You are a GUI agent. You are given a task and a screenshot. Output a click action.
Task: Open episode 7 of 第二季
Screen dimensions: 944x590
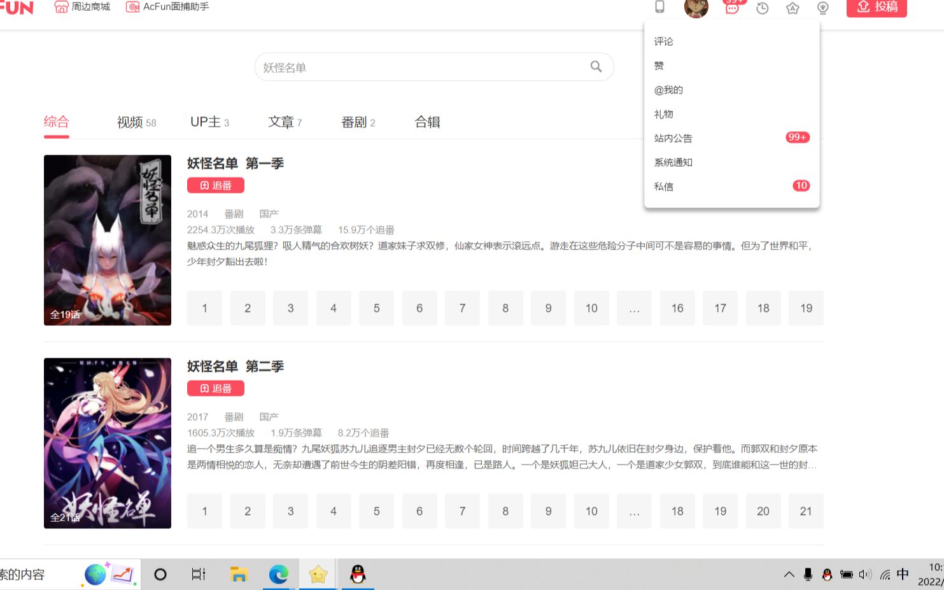coord(462,511)
